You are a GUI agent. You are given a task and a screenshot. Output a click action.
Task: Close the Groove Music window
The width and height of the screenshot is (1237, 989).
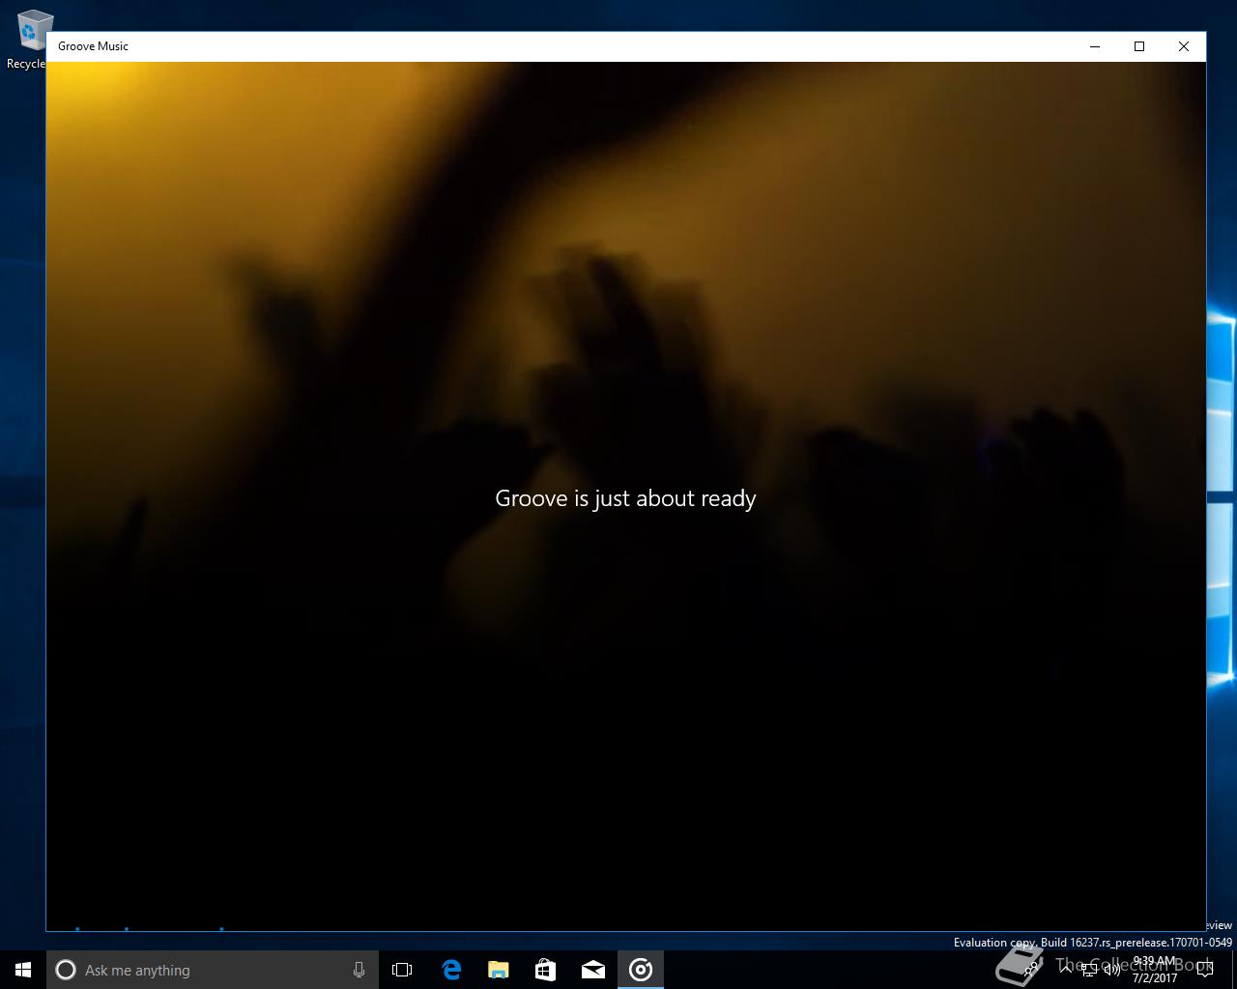1184,46
